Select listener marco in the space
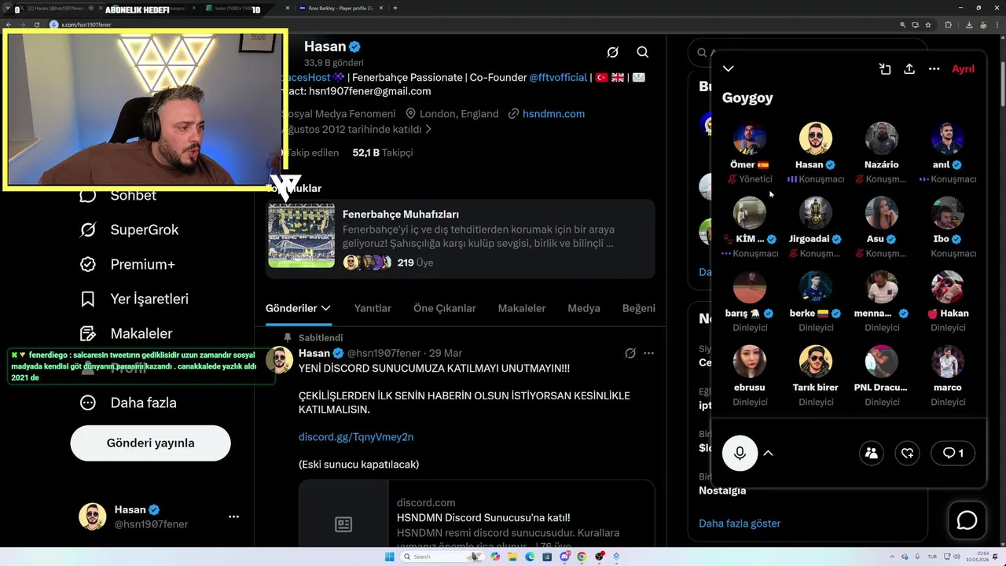This screenshot has width=1006, height=566. tap(947, 361)
